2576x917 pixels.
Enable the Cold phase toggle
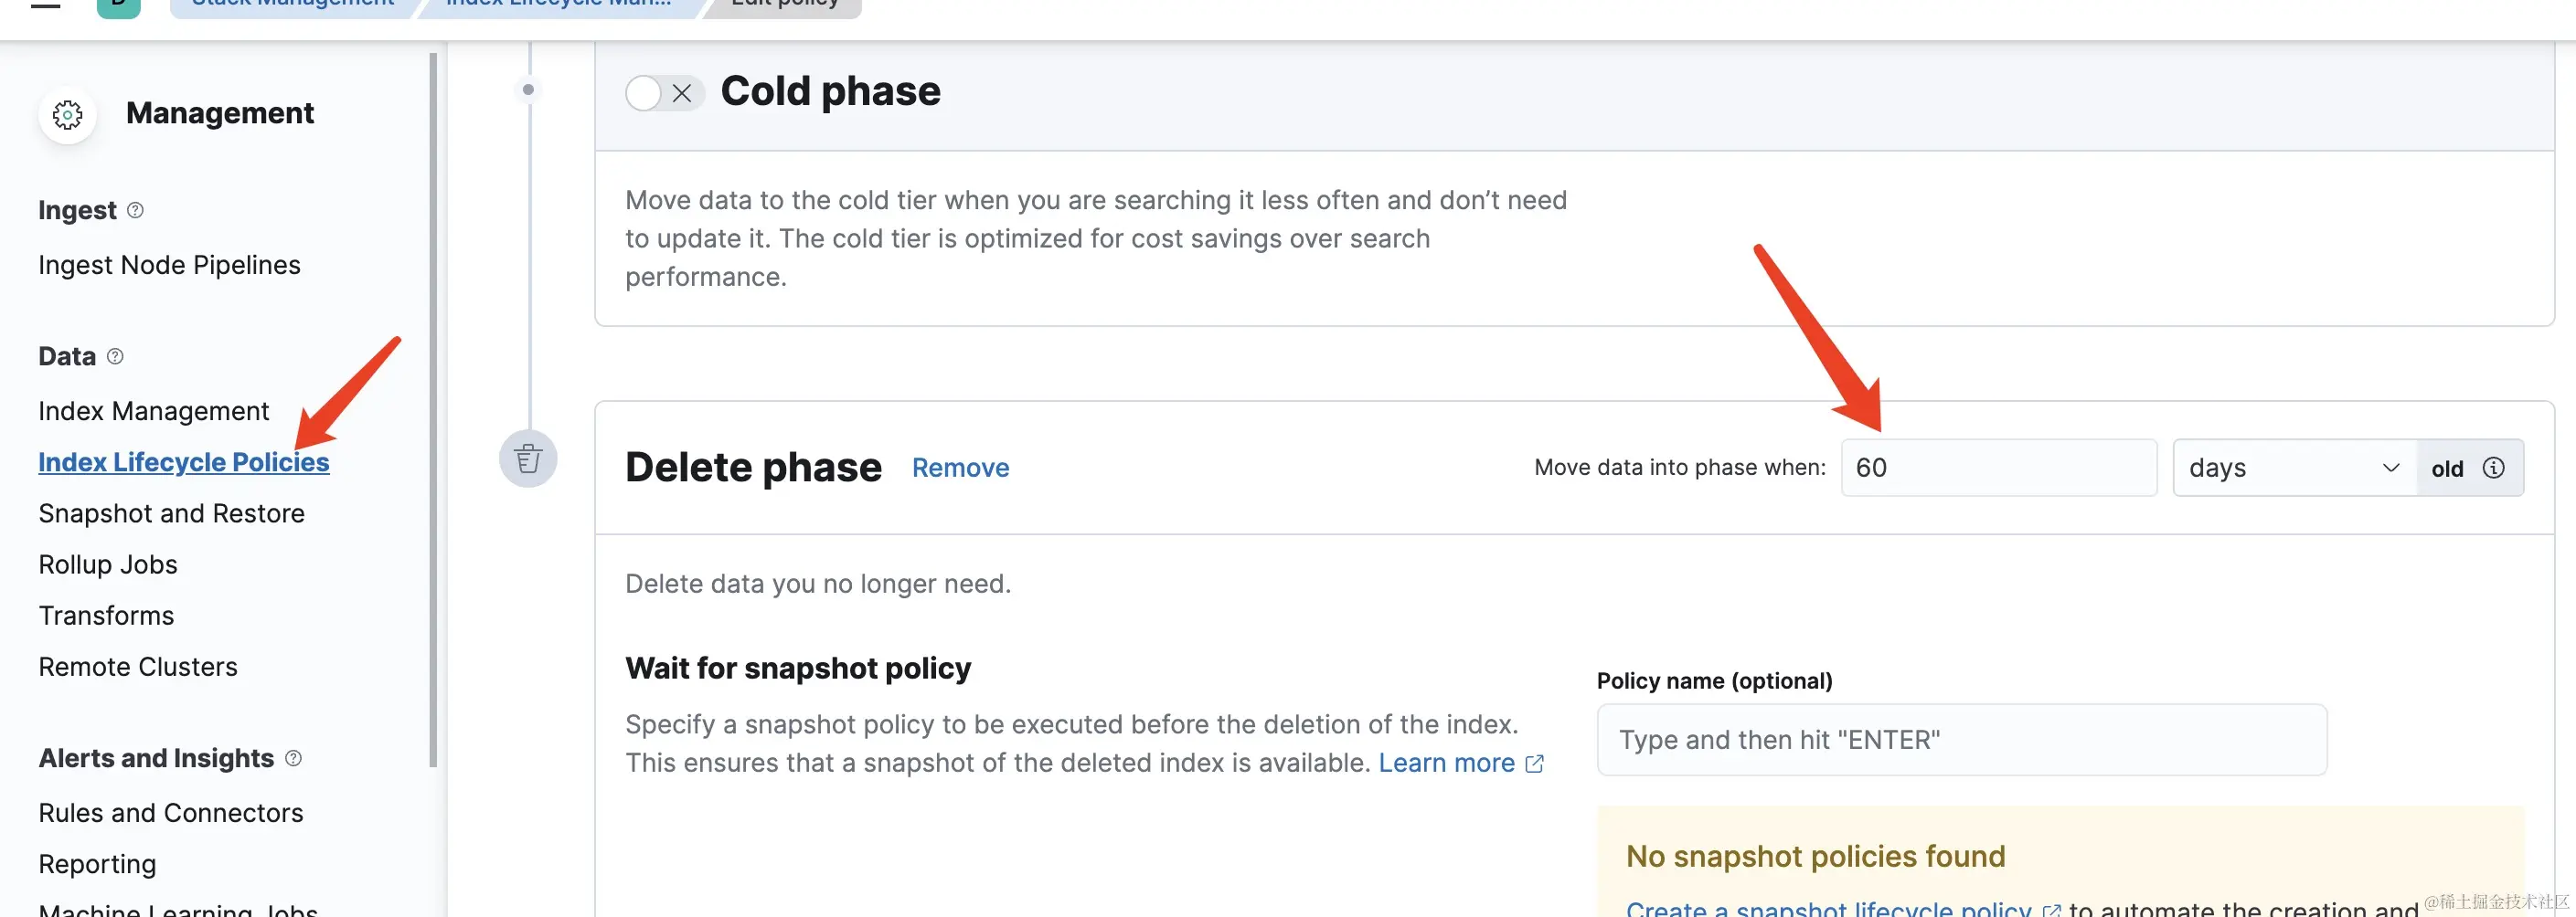(663, 93)
